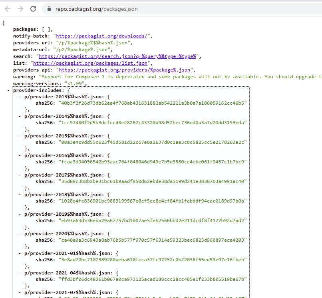The height and width of the screenshot is (298, 322).
Task: Click the p/provider-2021-04$%hash%.json key
Action: coord(69,273)
